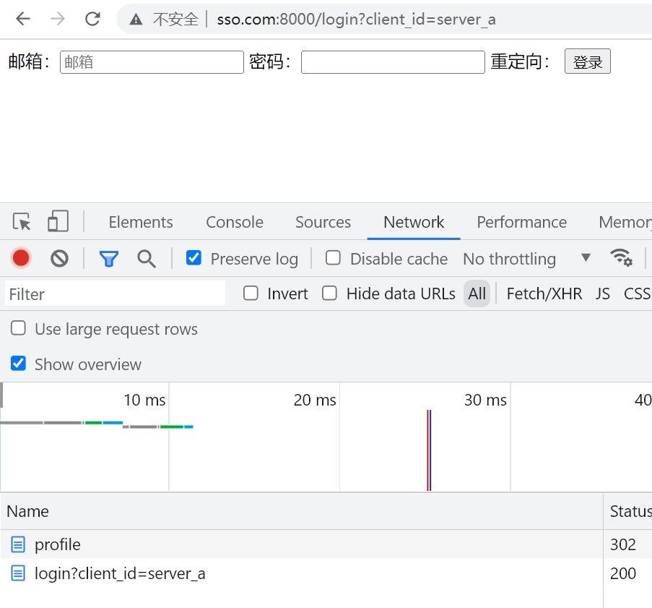This screenshot has height=608, width=652.
Task: Stop recording network log with red button
Action: tap(21, 258)
